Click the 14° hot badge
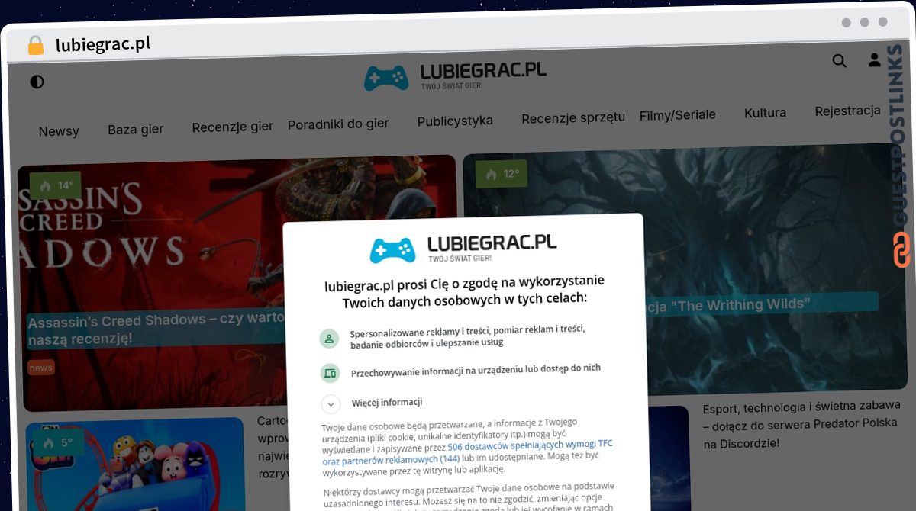The image size is (916, 511). click(56, 185)
